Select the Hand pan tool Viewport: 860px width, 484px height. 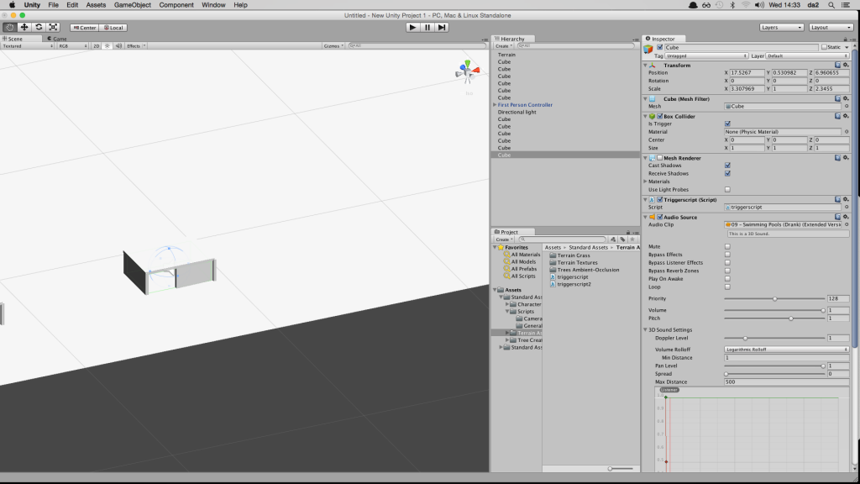[8, 28]
